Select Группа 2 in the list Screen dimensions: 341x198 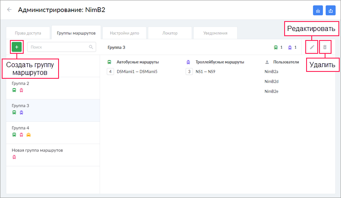[x=53, y=87]
